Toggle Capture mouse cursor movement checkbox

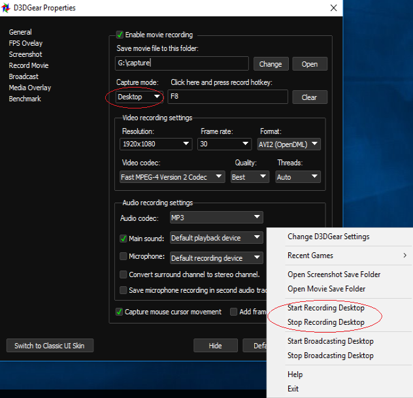(119, 312)
